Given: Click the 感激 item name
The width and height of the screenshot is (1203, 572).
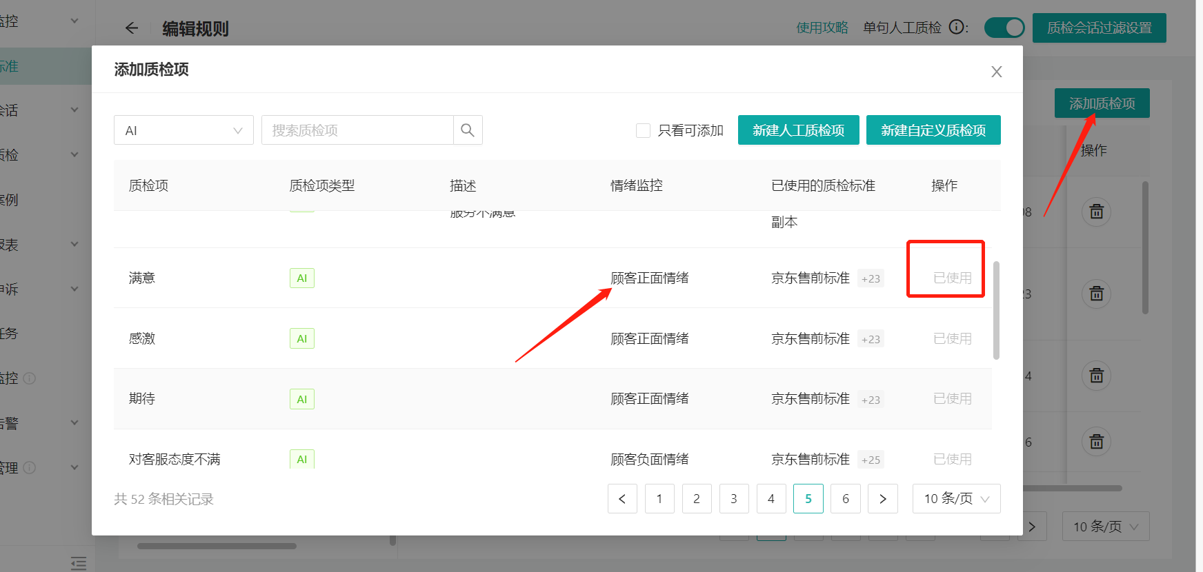Looking at the screenshot, I should coord(142,338).
